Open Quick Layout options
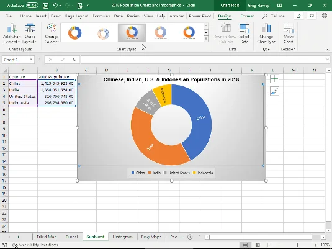Image resolution: width=332 pixels, height=249 pixels. [30, 34]
